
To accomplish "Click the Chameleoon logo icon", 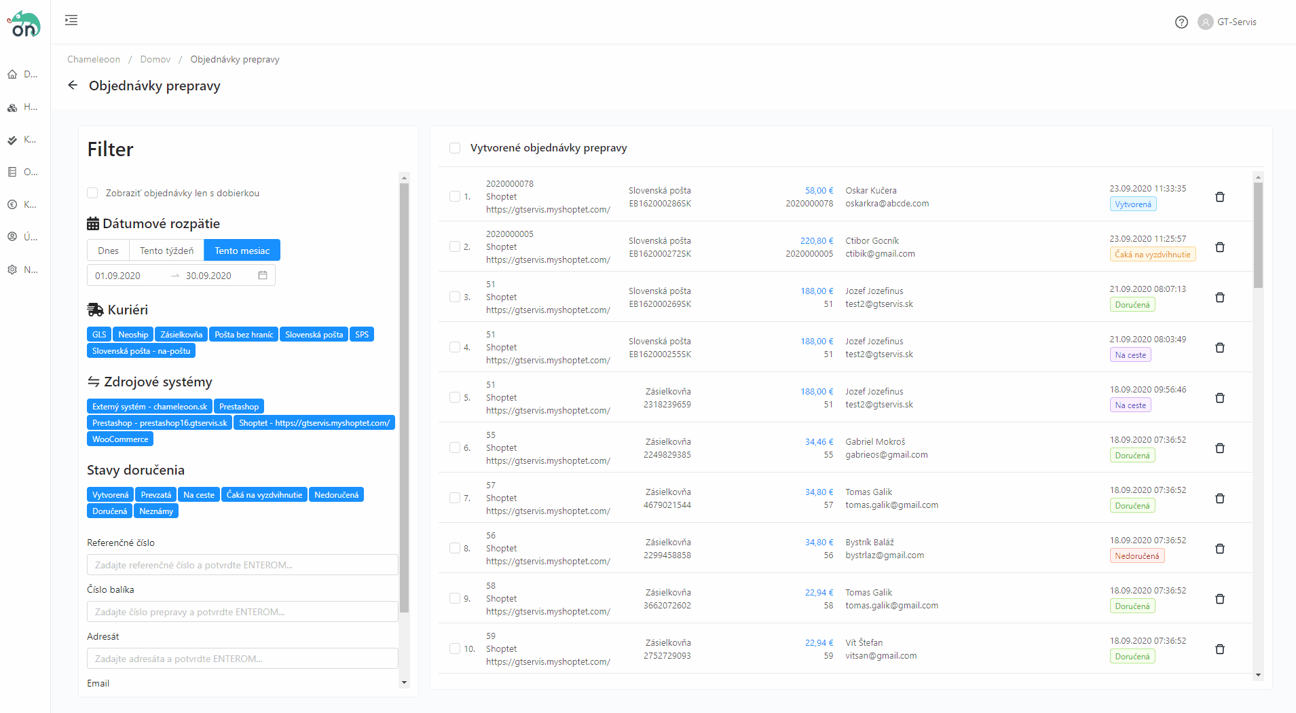I will click(x=24, y=24).
